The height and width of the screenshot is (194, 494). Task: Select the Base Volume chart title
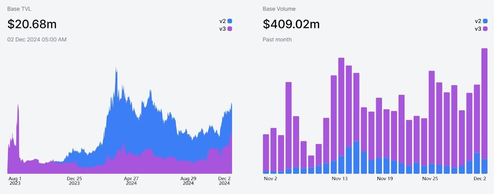[x=279, y=9]
